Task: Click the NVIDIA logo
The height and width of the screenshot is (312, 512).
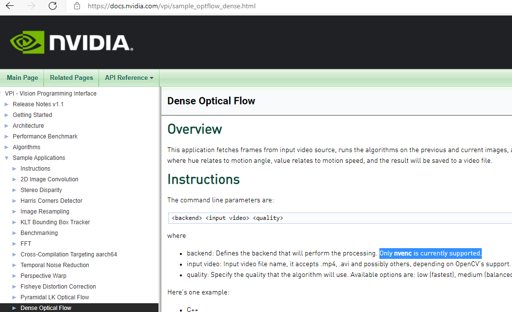Action: click(x=71, y=42)
